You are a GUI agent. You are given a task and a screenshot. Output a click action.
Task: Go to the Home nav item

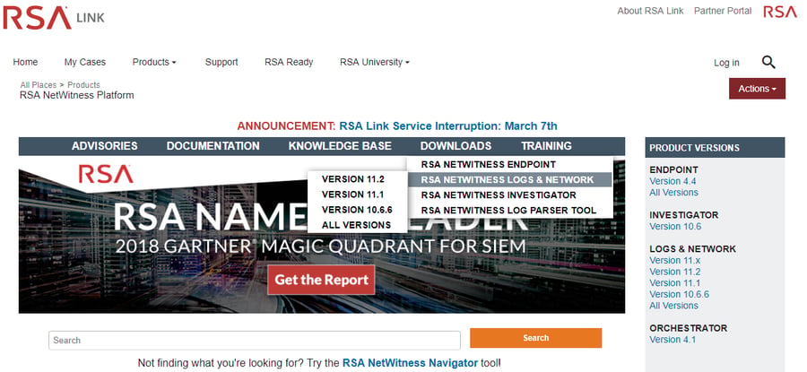pos(25,62)
